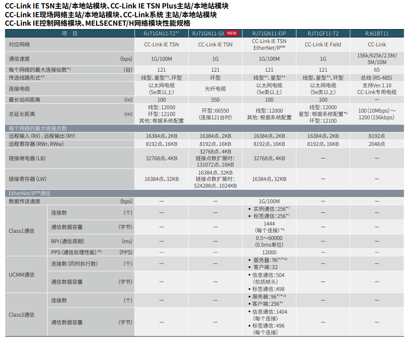Select the 信息通信:504 bullet

click(x=266, y=275)
